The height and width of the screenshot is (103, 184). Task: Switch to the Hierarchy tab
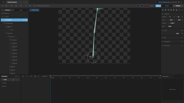tap(8, 10)
